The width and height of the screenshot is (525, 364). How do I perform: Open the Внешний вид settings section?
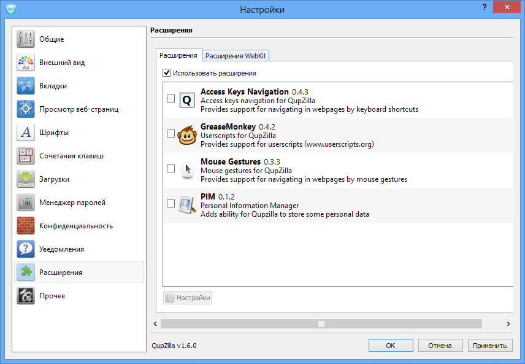pos(79,63)
